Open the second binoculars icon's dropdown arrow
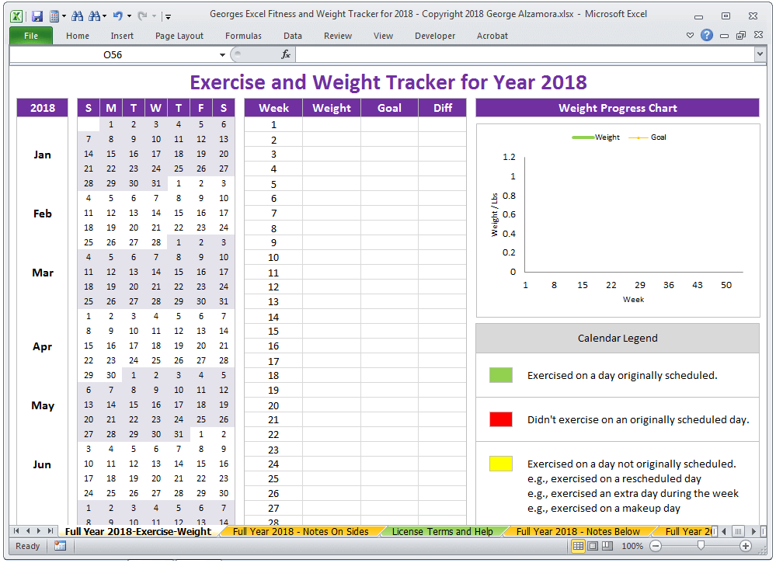776x563 pixels. [x=104, y=16]
